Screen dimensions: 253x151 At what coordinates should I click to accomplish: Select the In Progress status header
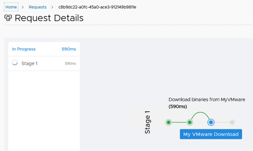[x=24, y=49]
